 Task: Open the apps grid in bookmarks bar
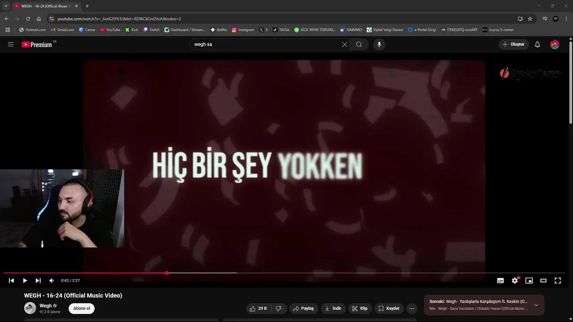(x=8, y=30)
